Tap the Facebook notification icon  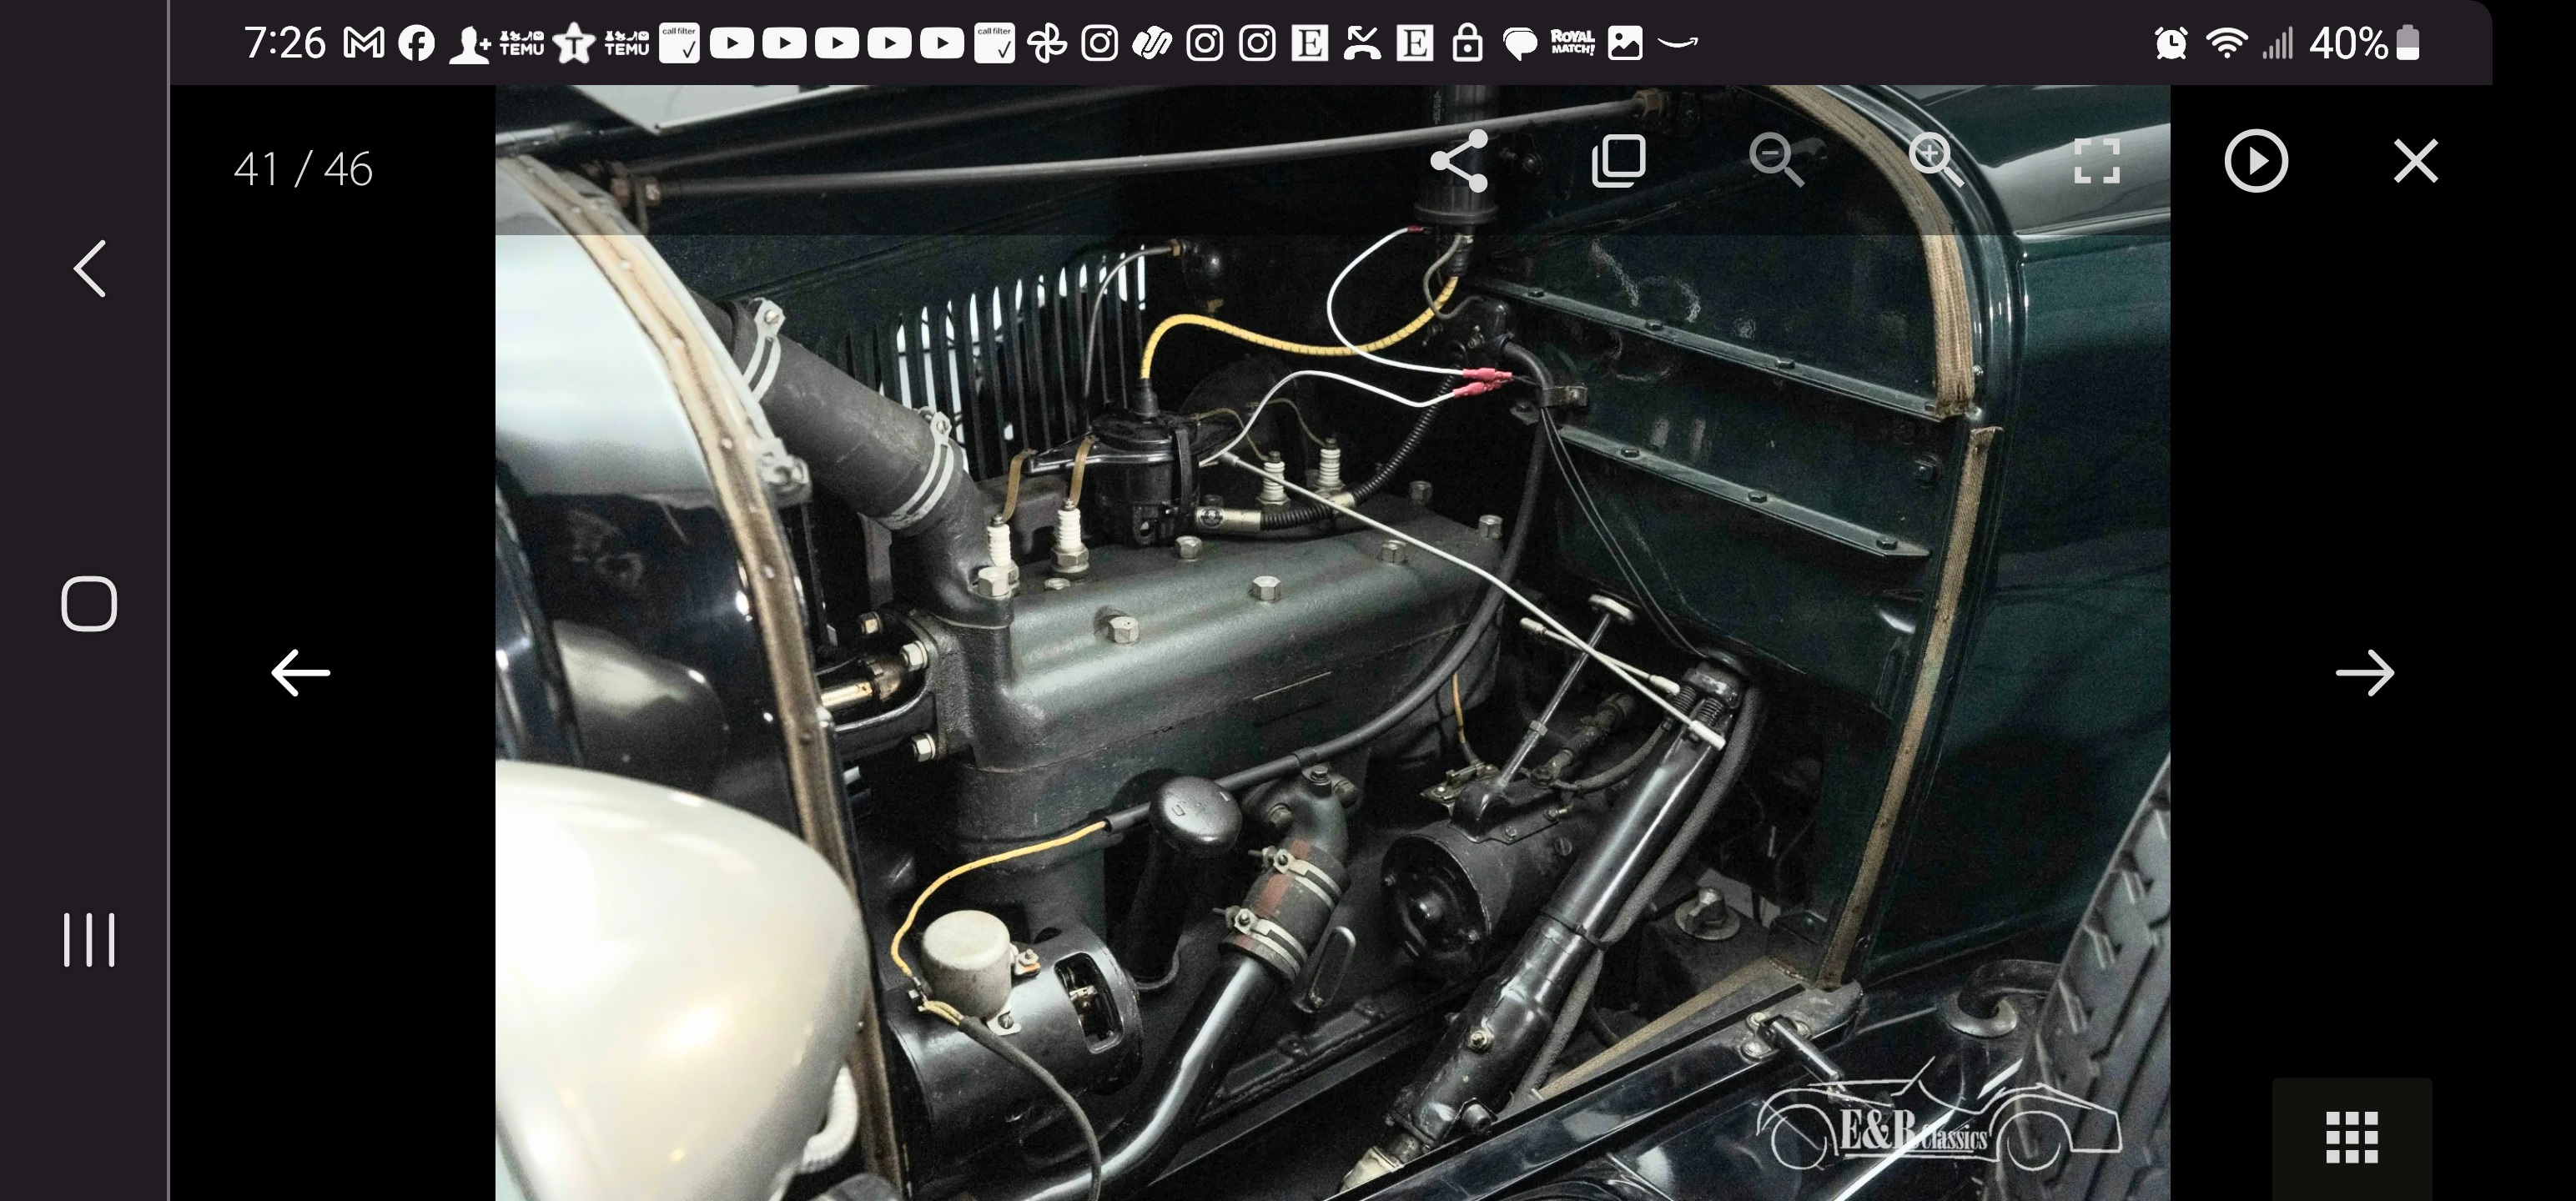click(416, 43)
